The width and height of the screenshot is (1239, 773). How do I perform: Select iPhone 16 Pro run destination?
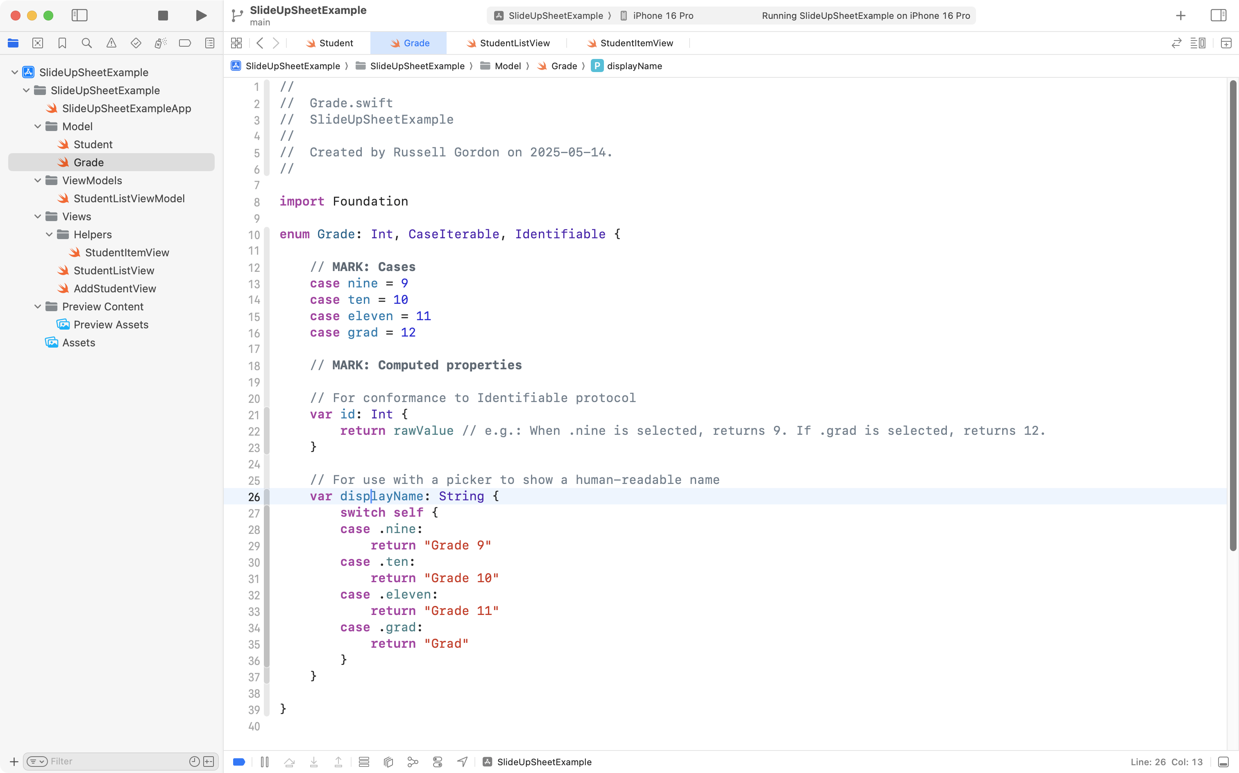[x=663, y=16]
